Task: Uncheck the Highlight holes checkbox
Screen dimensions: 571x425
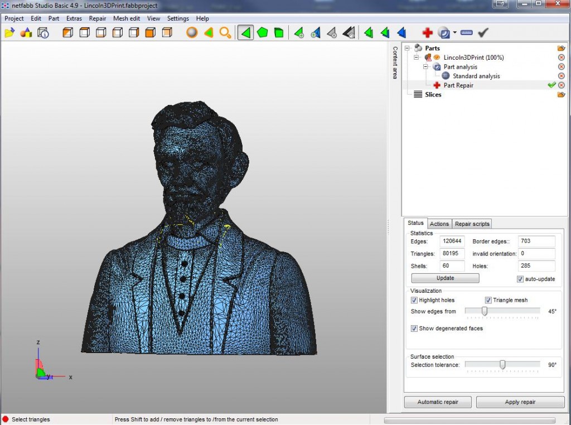Action: (414, 300)
